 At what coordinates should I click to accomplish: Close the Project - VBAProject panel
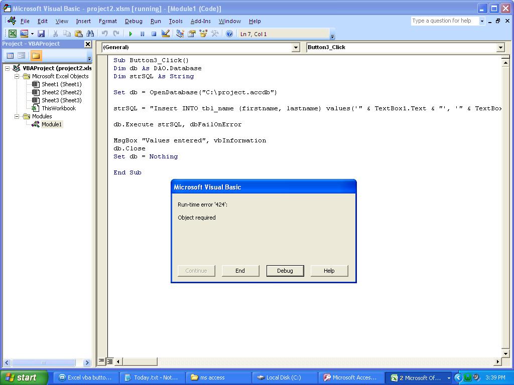point(88,44)
